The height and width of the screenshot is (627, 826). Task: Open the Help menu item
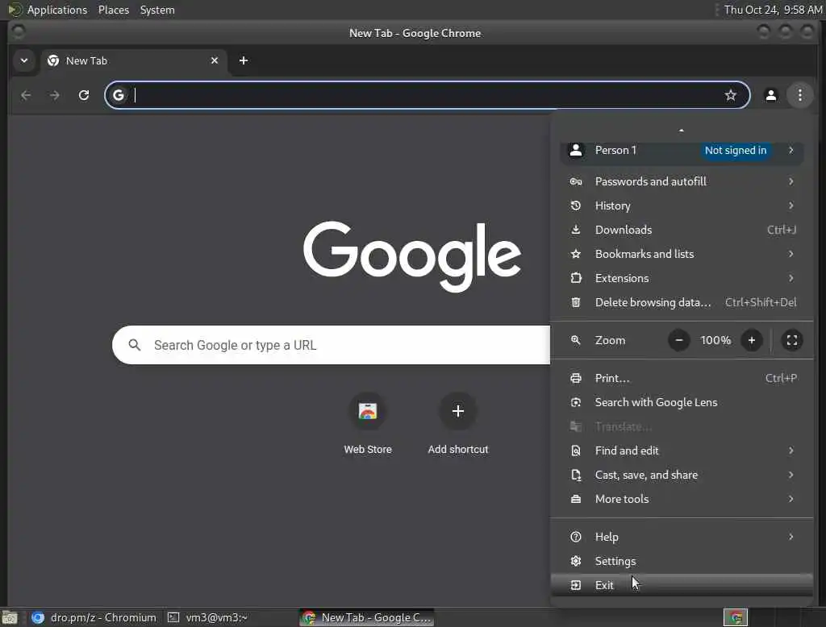click(681, 538)
